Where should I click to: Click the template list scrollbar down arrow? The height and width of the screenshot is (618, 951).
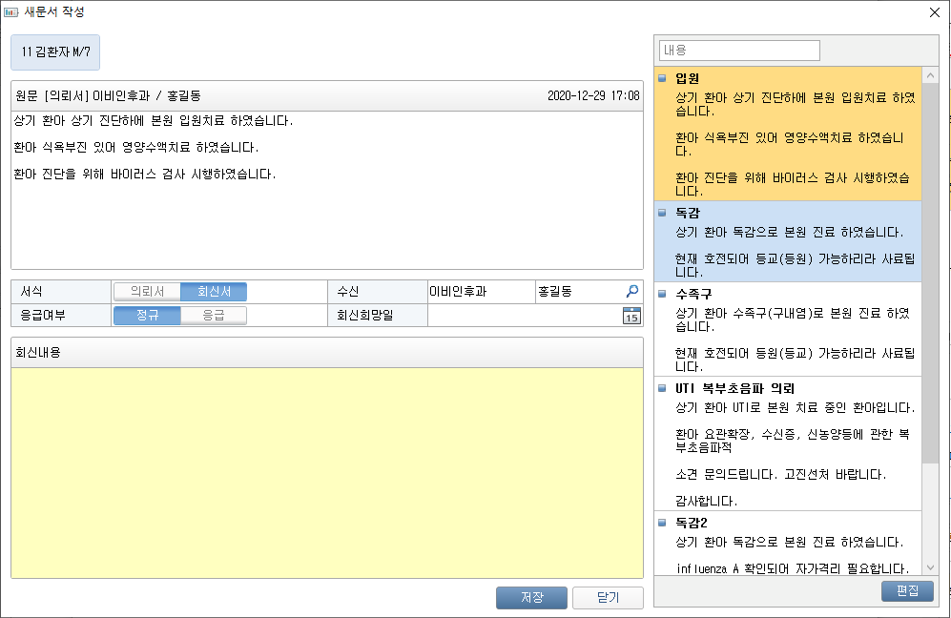(931, 568)
